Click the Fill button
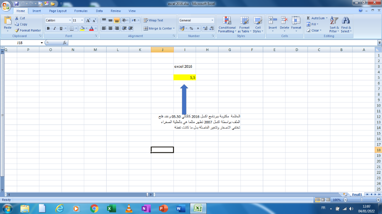The height and width of the screenshot is (214, 382). click(313, 24)
